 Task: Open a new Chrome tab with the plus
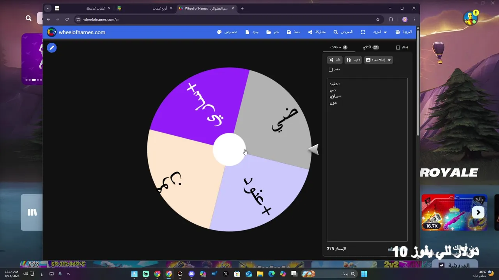(242, 8)
